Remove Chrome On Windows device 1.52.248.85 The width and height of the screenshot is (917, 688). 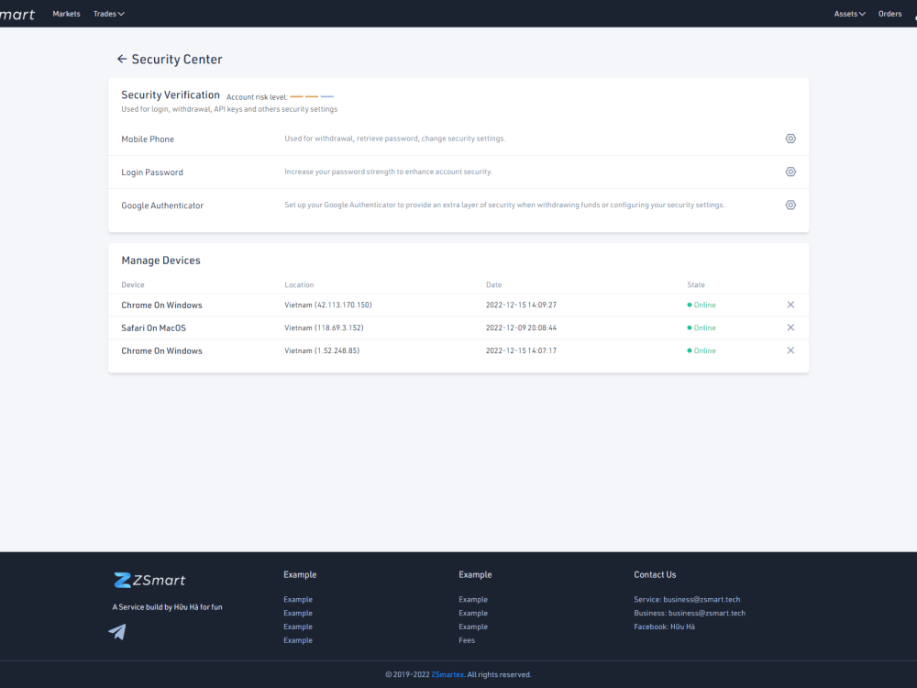point(790,350)
